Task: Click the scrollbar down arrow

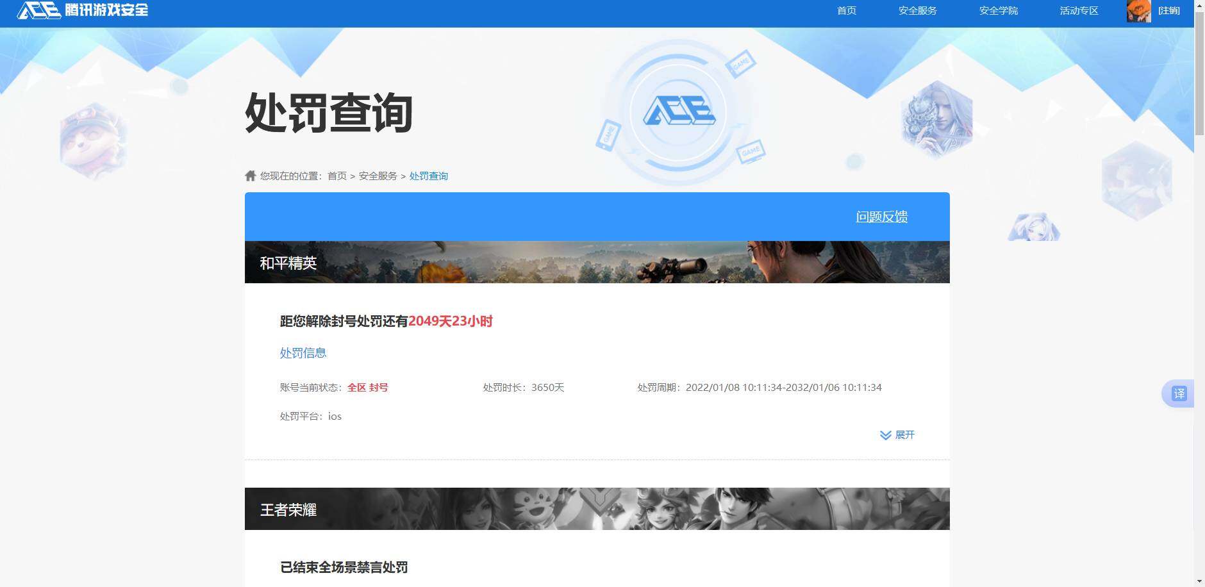Action: point(1199,582)
